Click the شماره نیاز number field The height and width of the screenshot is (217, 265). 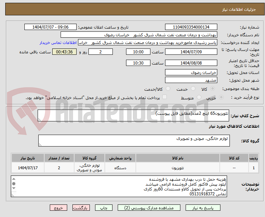[x=191, y=27]
